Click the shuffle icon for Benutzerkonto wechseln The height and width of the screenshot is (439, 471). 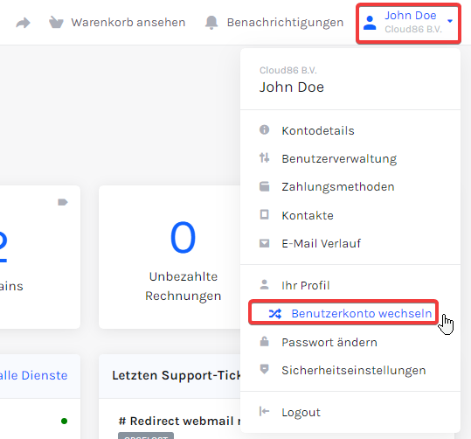click(x=275, y=314)
